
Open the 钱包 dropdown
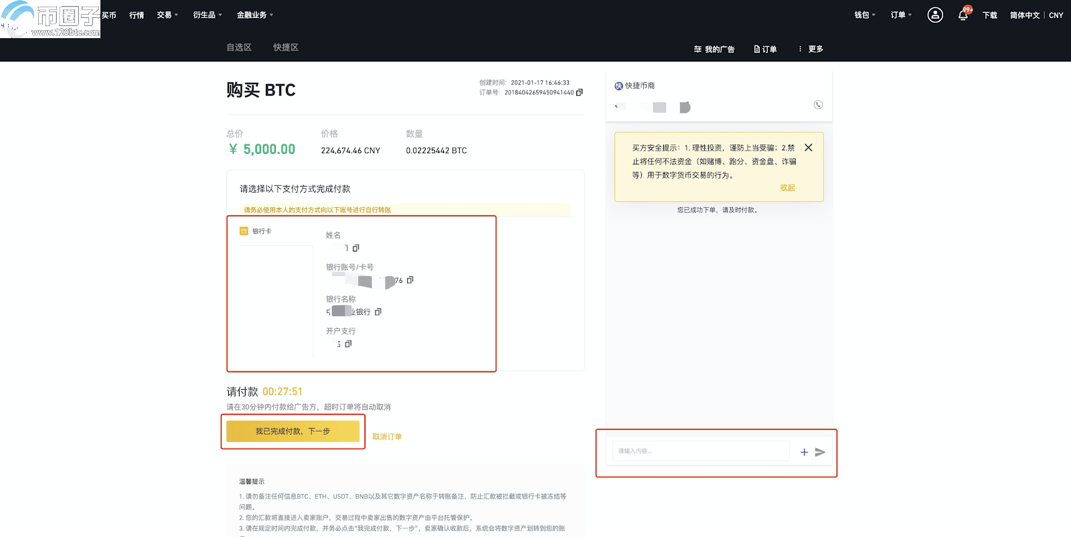coord(865,15)
